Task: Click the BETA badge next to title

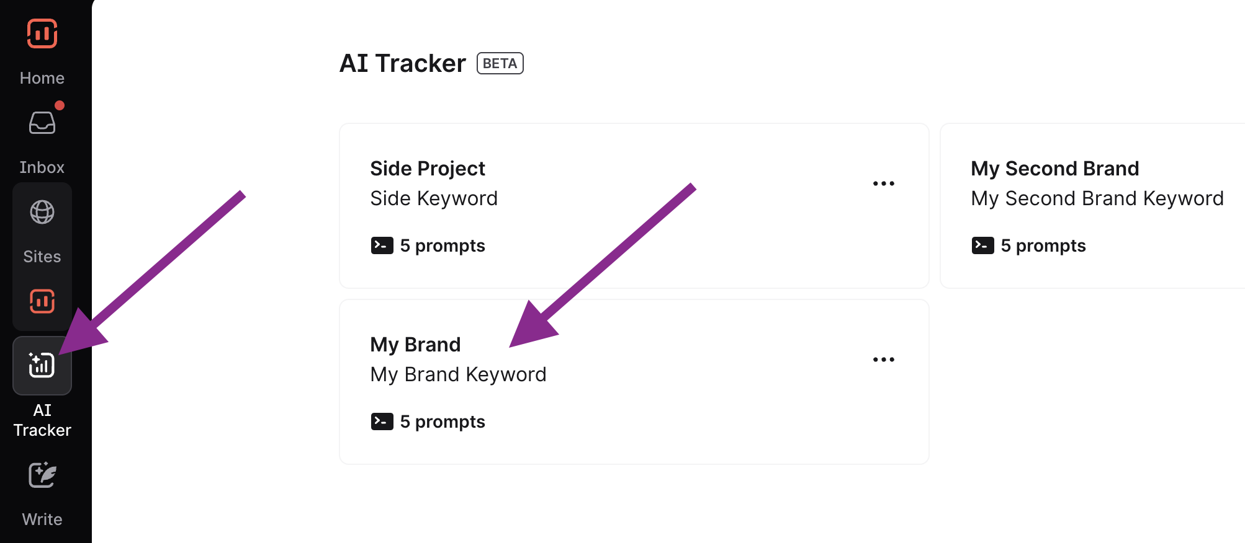Action: [500, 63]
